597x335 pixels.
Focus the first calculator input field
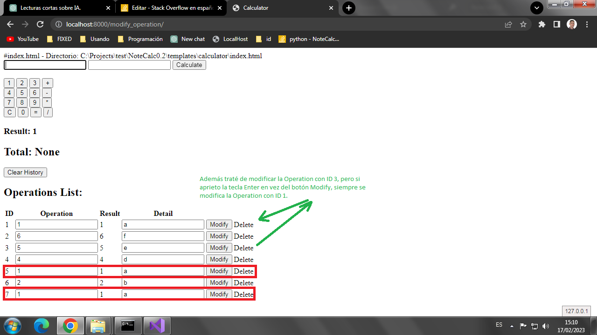(x=45, y=65)
